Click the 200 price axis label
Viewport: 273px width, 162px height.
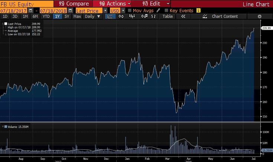pos(264,43)
